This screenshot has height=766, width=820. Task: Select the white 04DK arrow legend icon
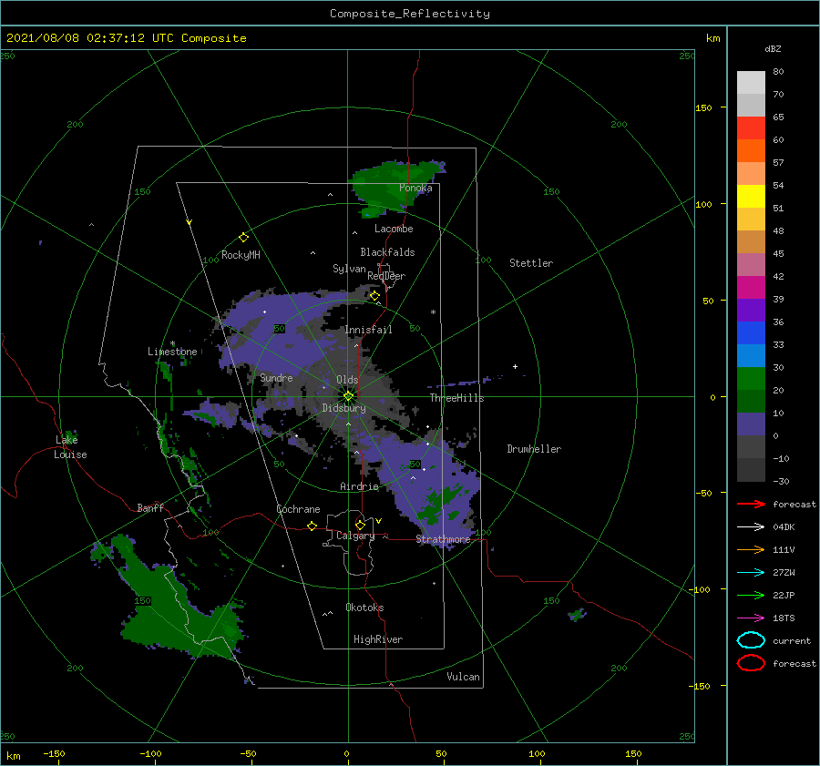click(751, 526)
